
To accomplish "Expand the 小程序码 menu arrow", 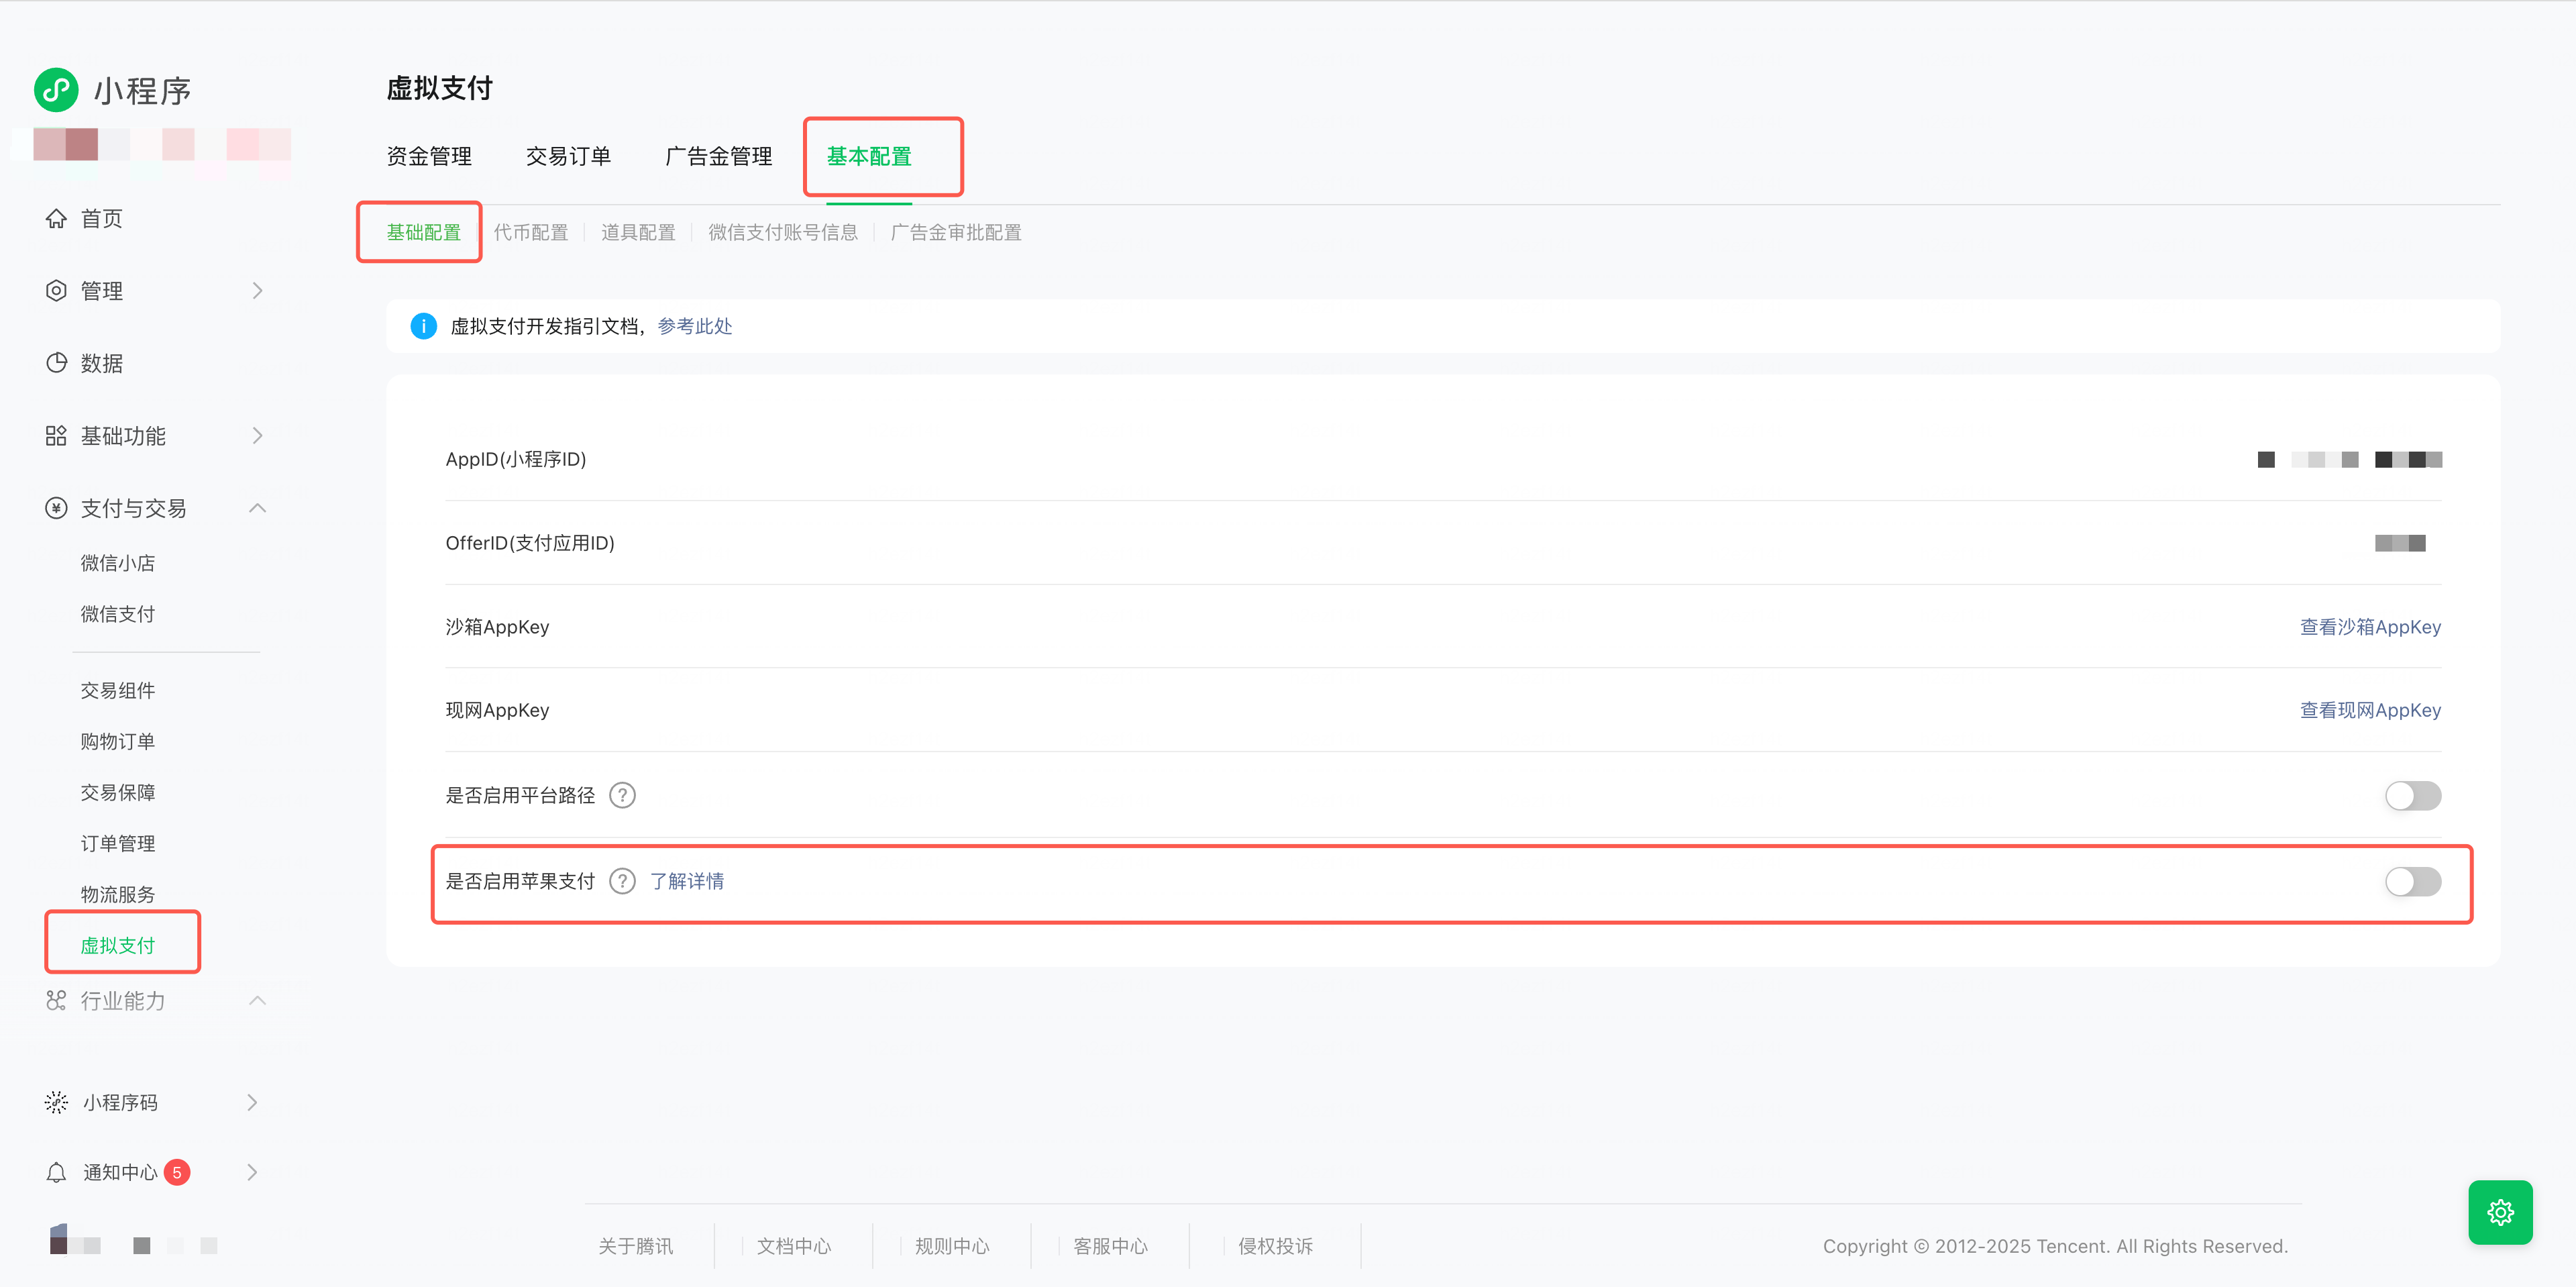I will tap(252, 1102).
